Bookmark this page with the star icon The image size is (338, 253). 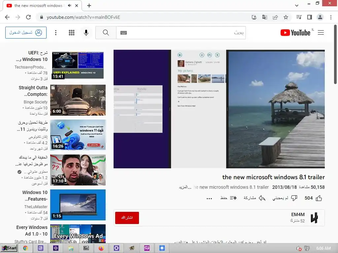coord(286,17)
